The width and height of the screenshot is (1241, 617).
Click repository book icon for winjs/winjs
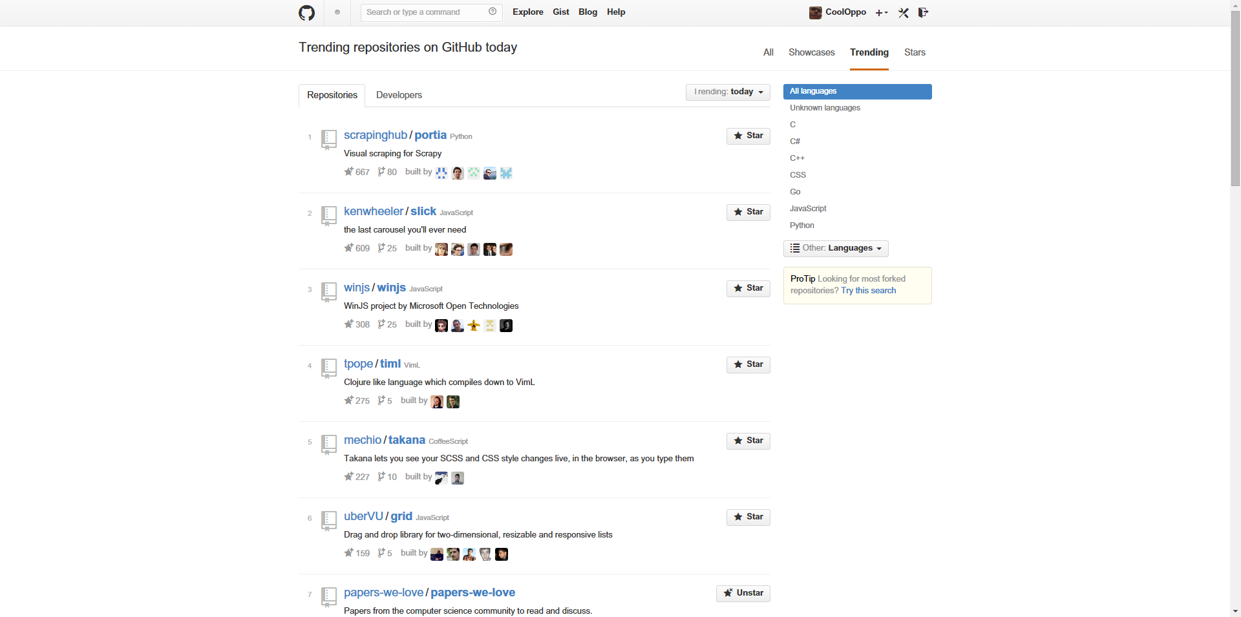tap(329, 291)
